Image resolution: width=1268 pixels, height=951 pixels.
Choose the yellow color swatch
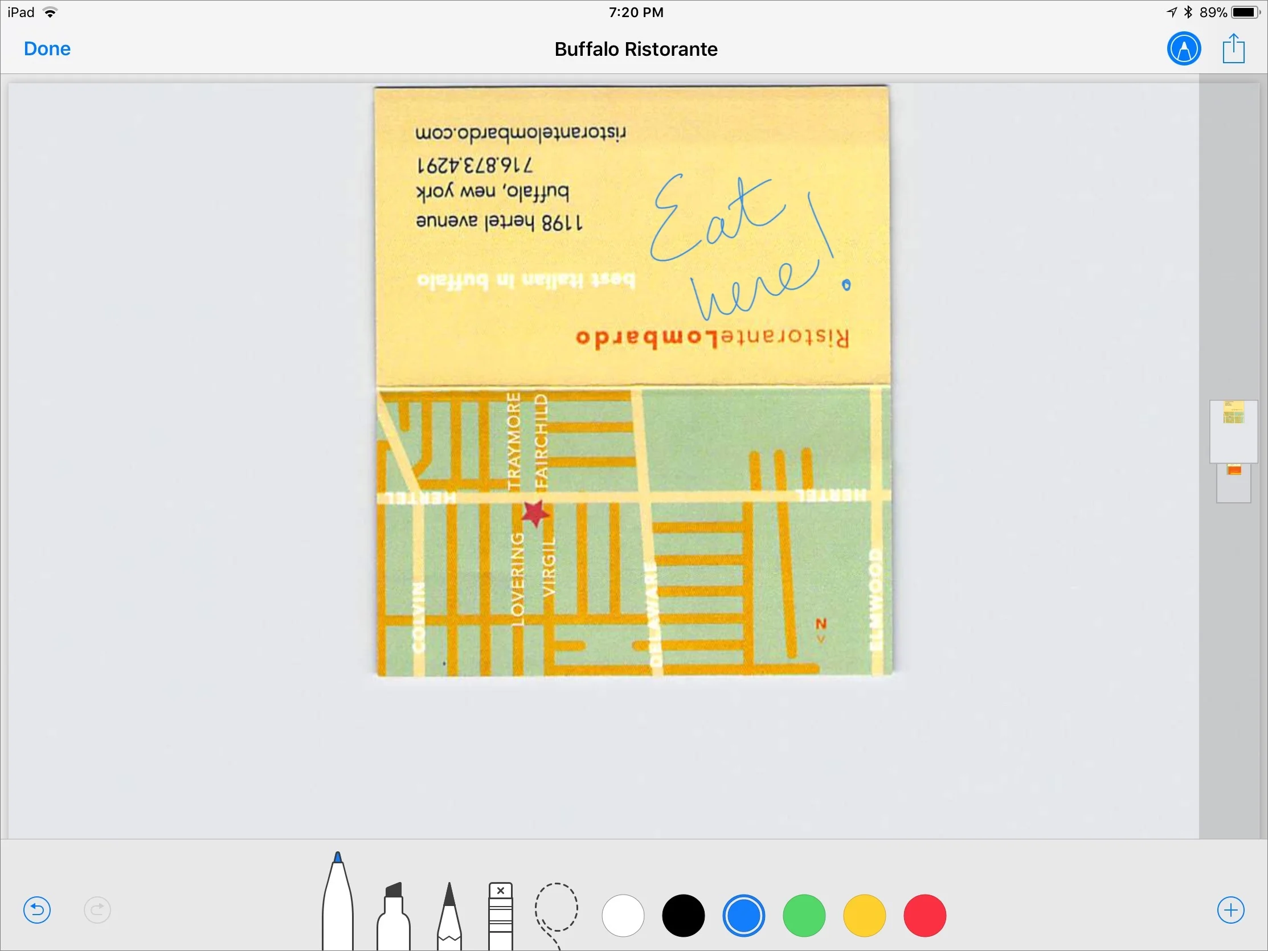pyautogui.click(x=865, y=916)
